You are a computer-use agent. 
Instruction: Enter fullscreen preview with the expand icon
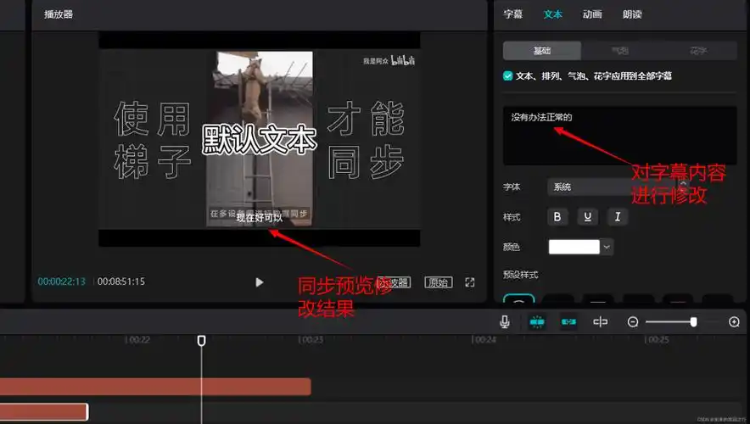470,282
